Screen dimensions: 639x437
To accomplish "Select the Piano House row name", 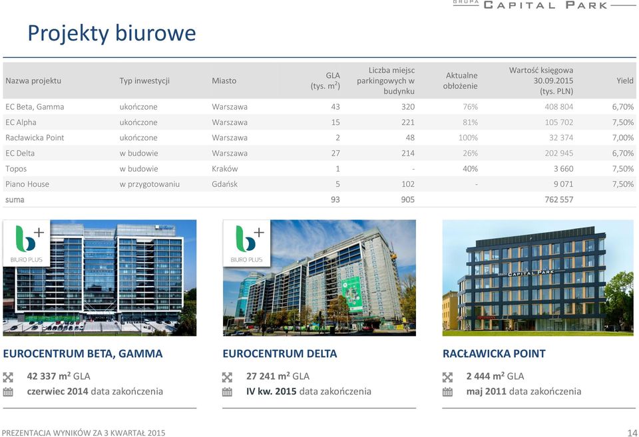I will [27, 184].
